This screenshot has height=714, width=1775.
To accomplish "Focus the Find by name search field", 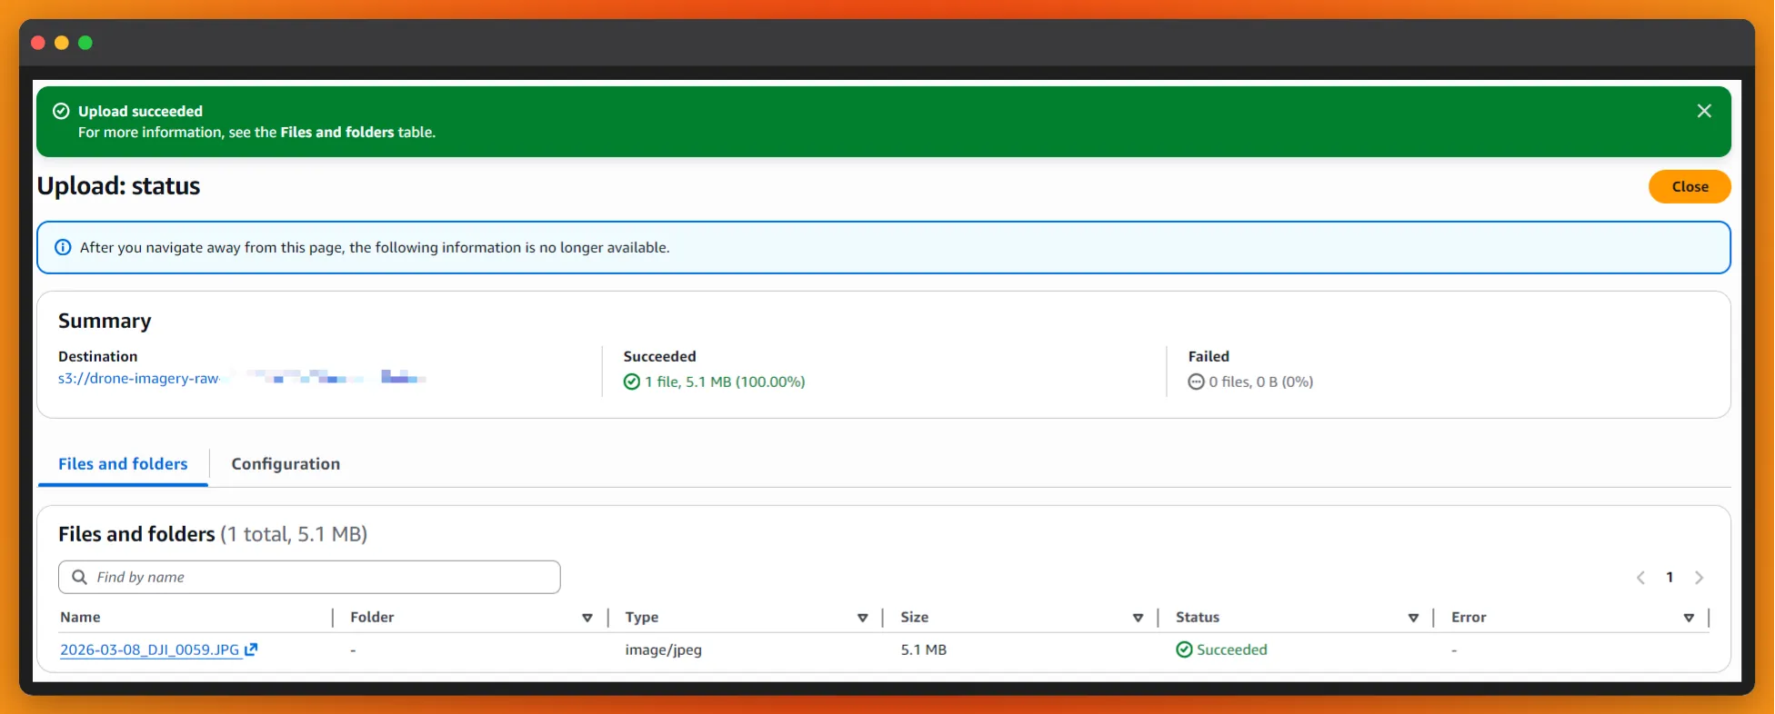I will 309,578.
